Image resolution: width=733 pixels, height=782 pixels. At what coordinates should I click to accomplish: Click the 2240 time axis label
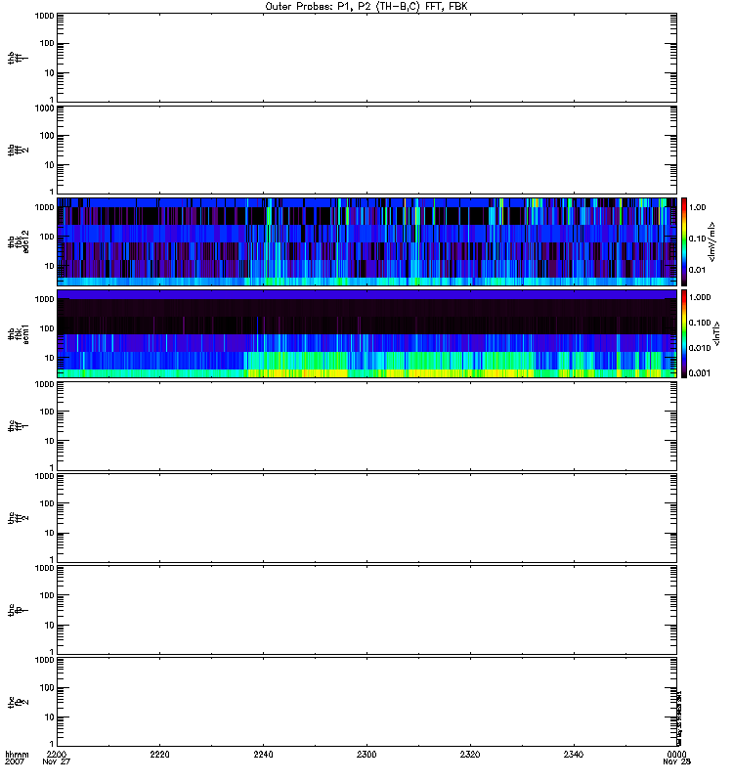263,755
